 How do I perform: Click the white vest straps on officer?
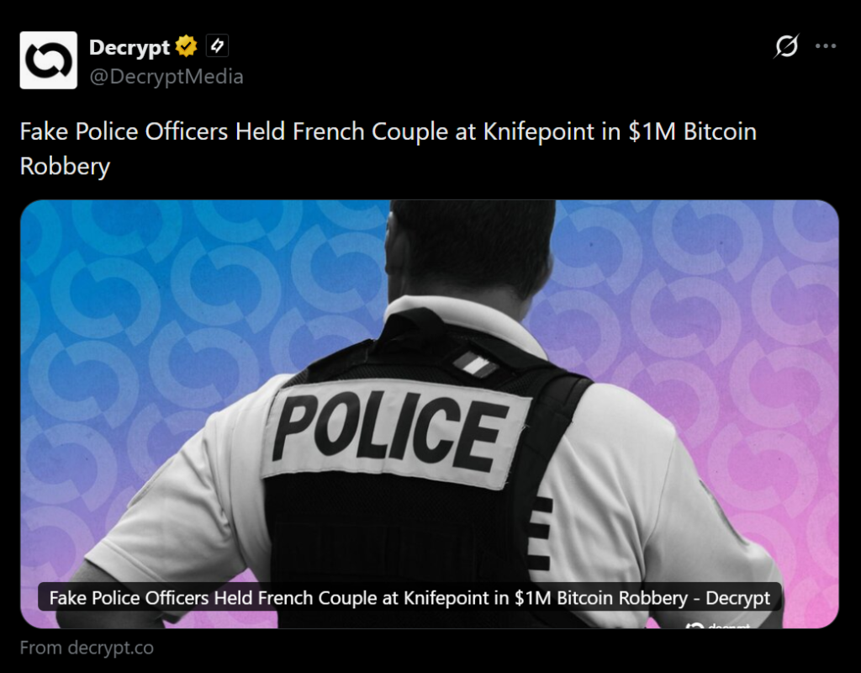(x=541, y=533)
